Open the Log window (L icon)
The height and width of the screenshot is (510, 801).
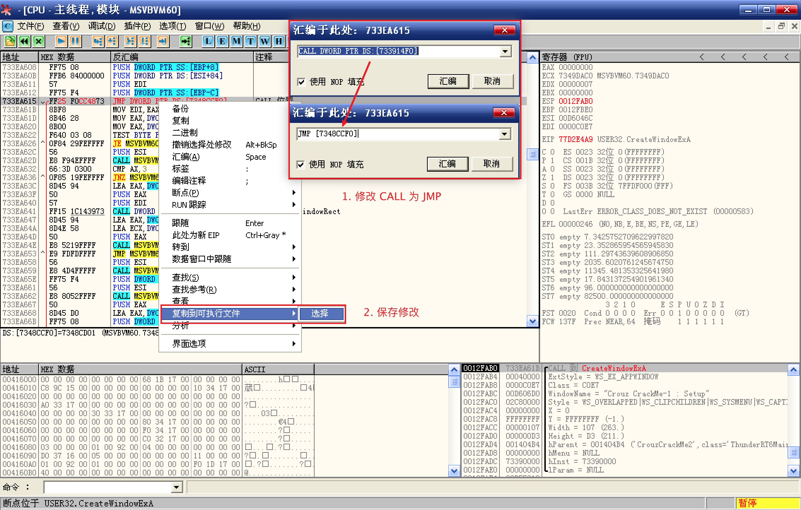[208, 41]
